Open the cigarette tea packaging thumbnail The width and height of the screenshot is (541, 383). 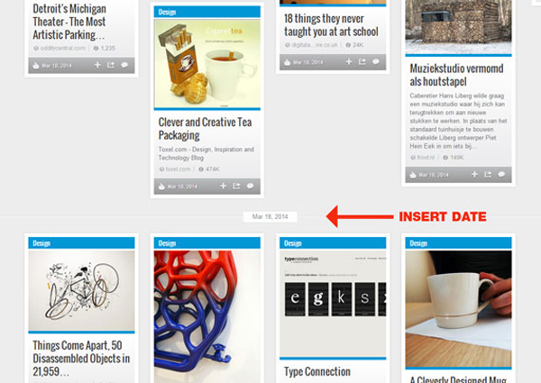pos(207,64)
